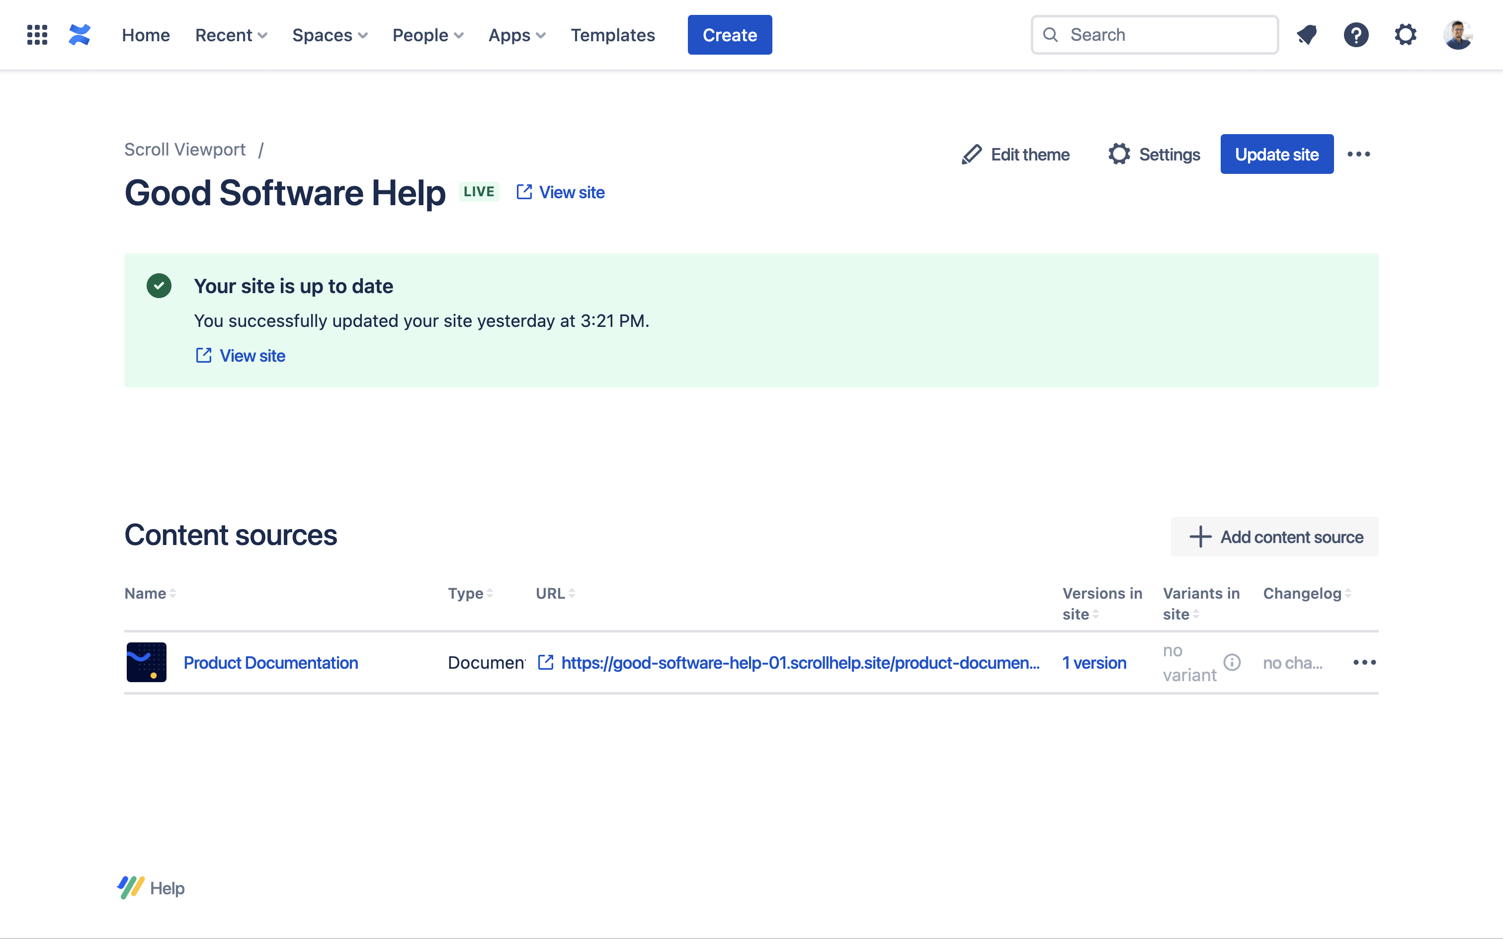Go to Home in the navigation
1503x939 pixels.
click(x=145, y=35)
